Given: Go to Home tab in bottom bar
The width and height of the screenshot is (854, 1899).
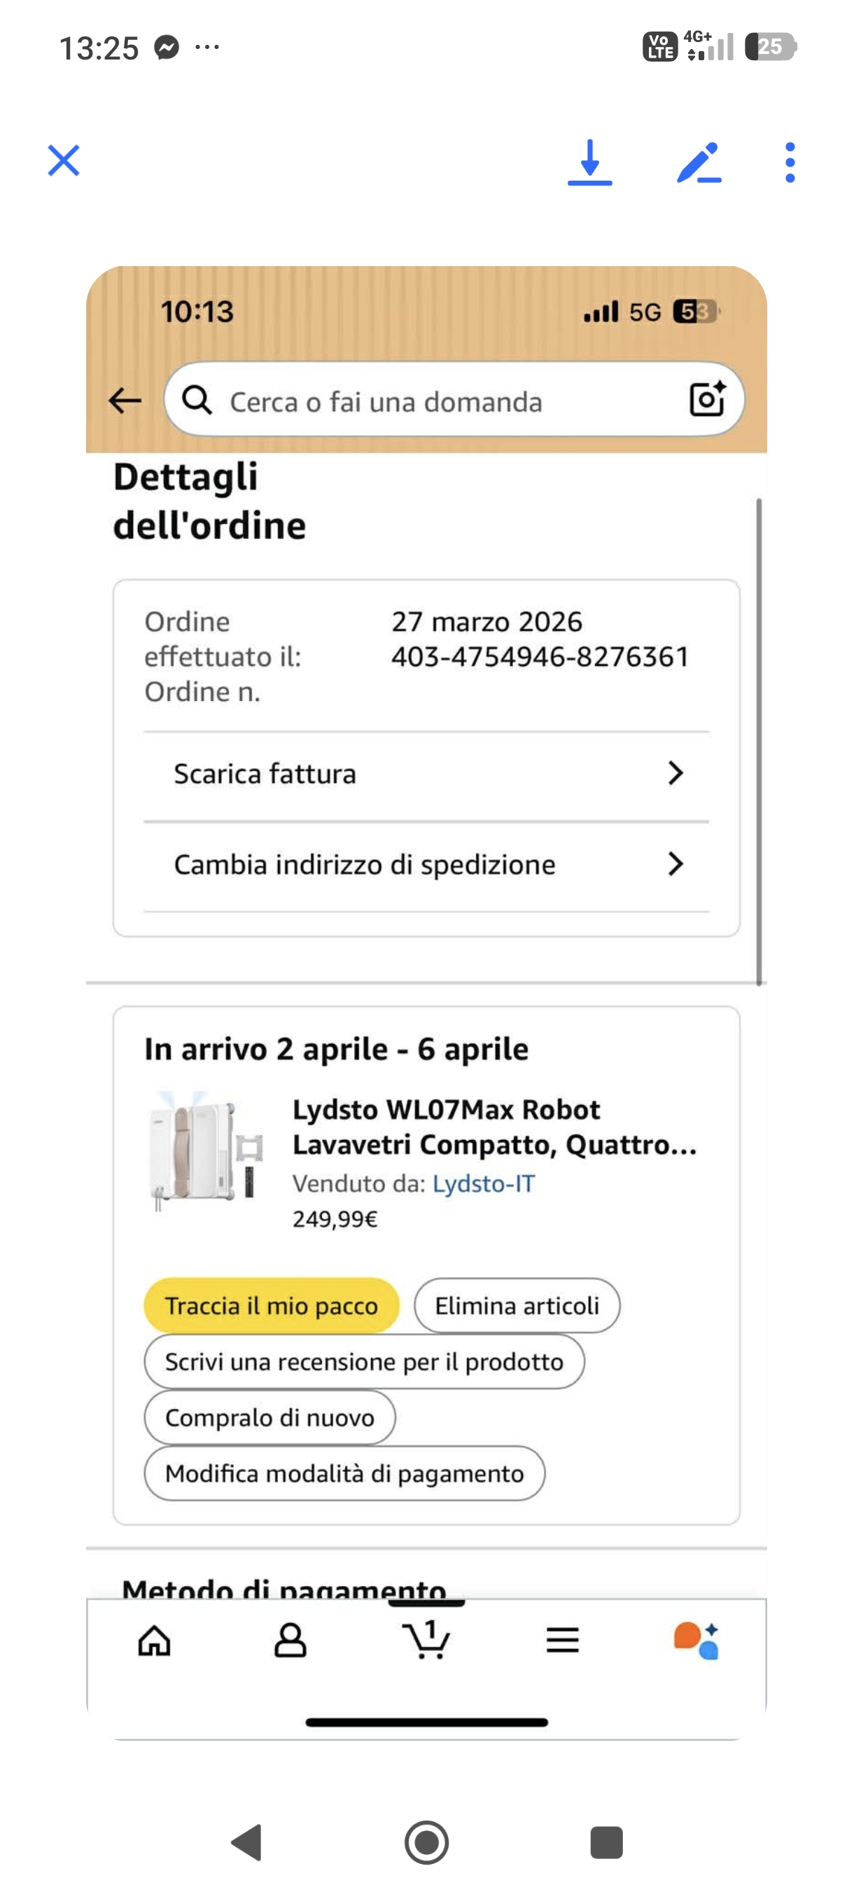Looking at the screenshot, I should click(155, 1641).
